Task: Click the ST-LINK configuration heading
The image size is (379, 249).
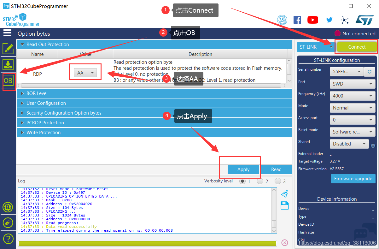Action: click(x=337, y=60)
